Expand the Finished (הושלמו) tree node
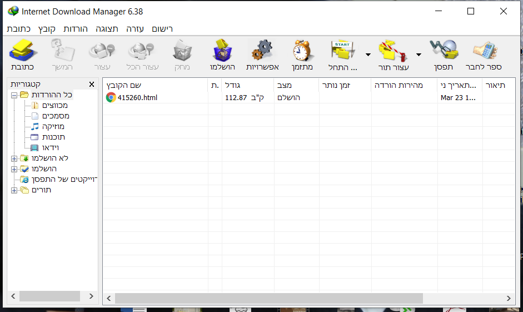Screen dimensions: 523x312 (x=14, y=169)
